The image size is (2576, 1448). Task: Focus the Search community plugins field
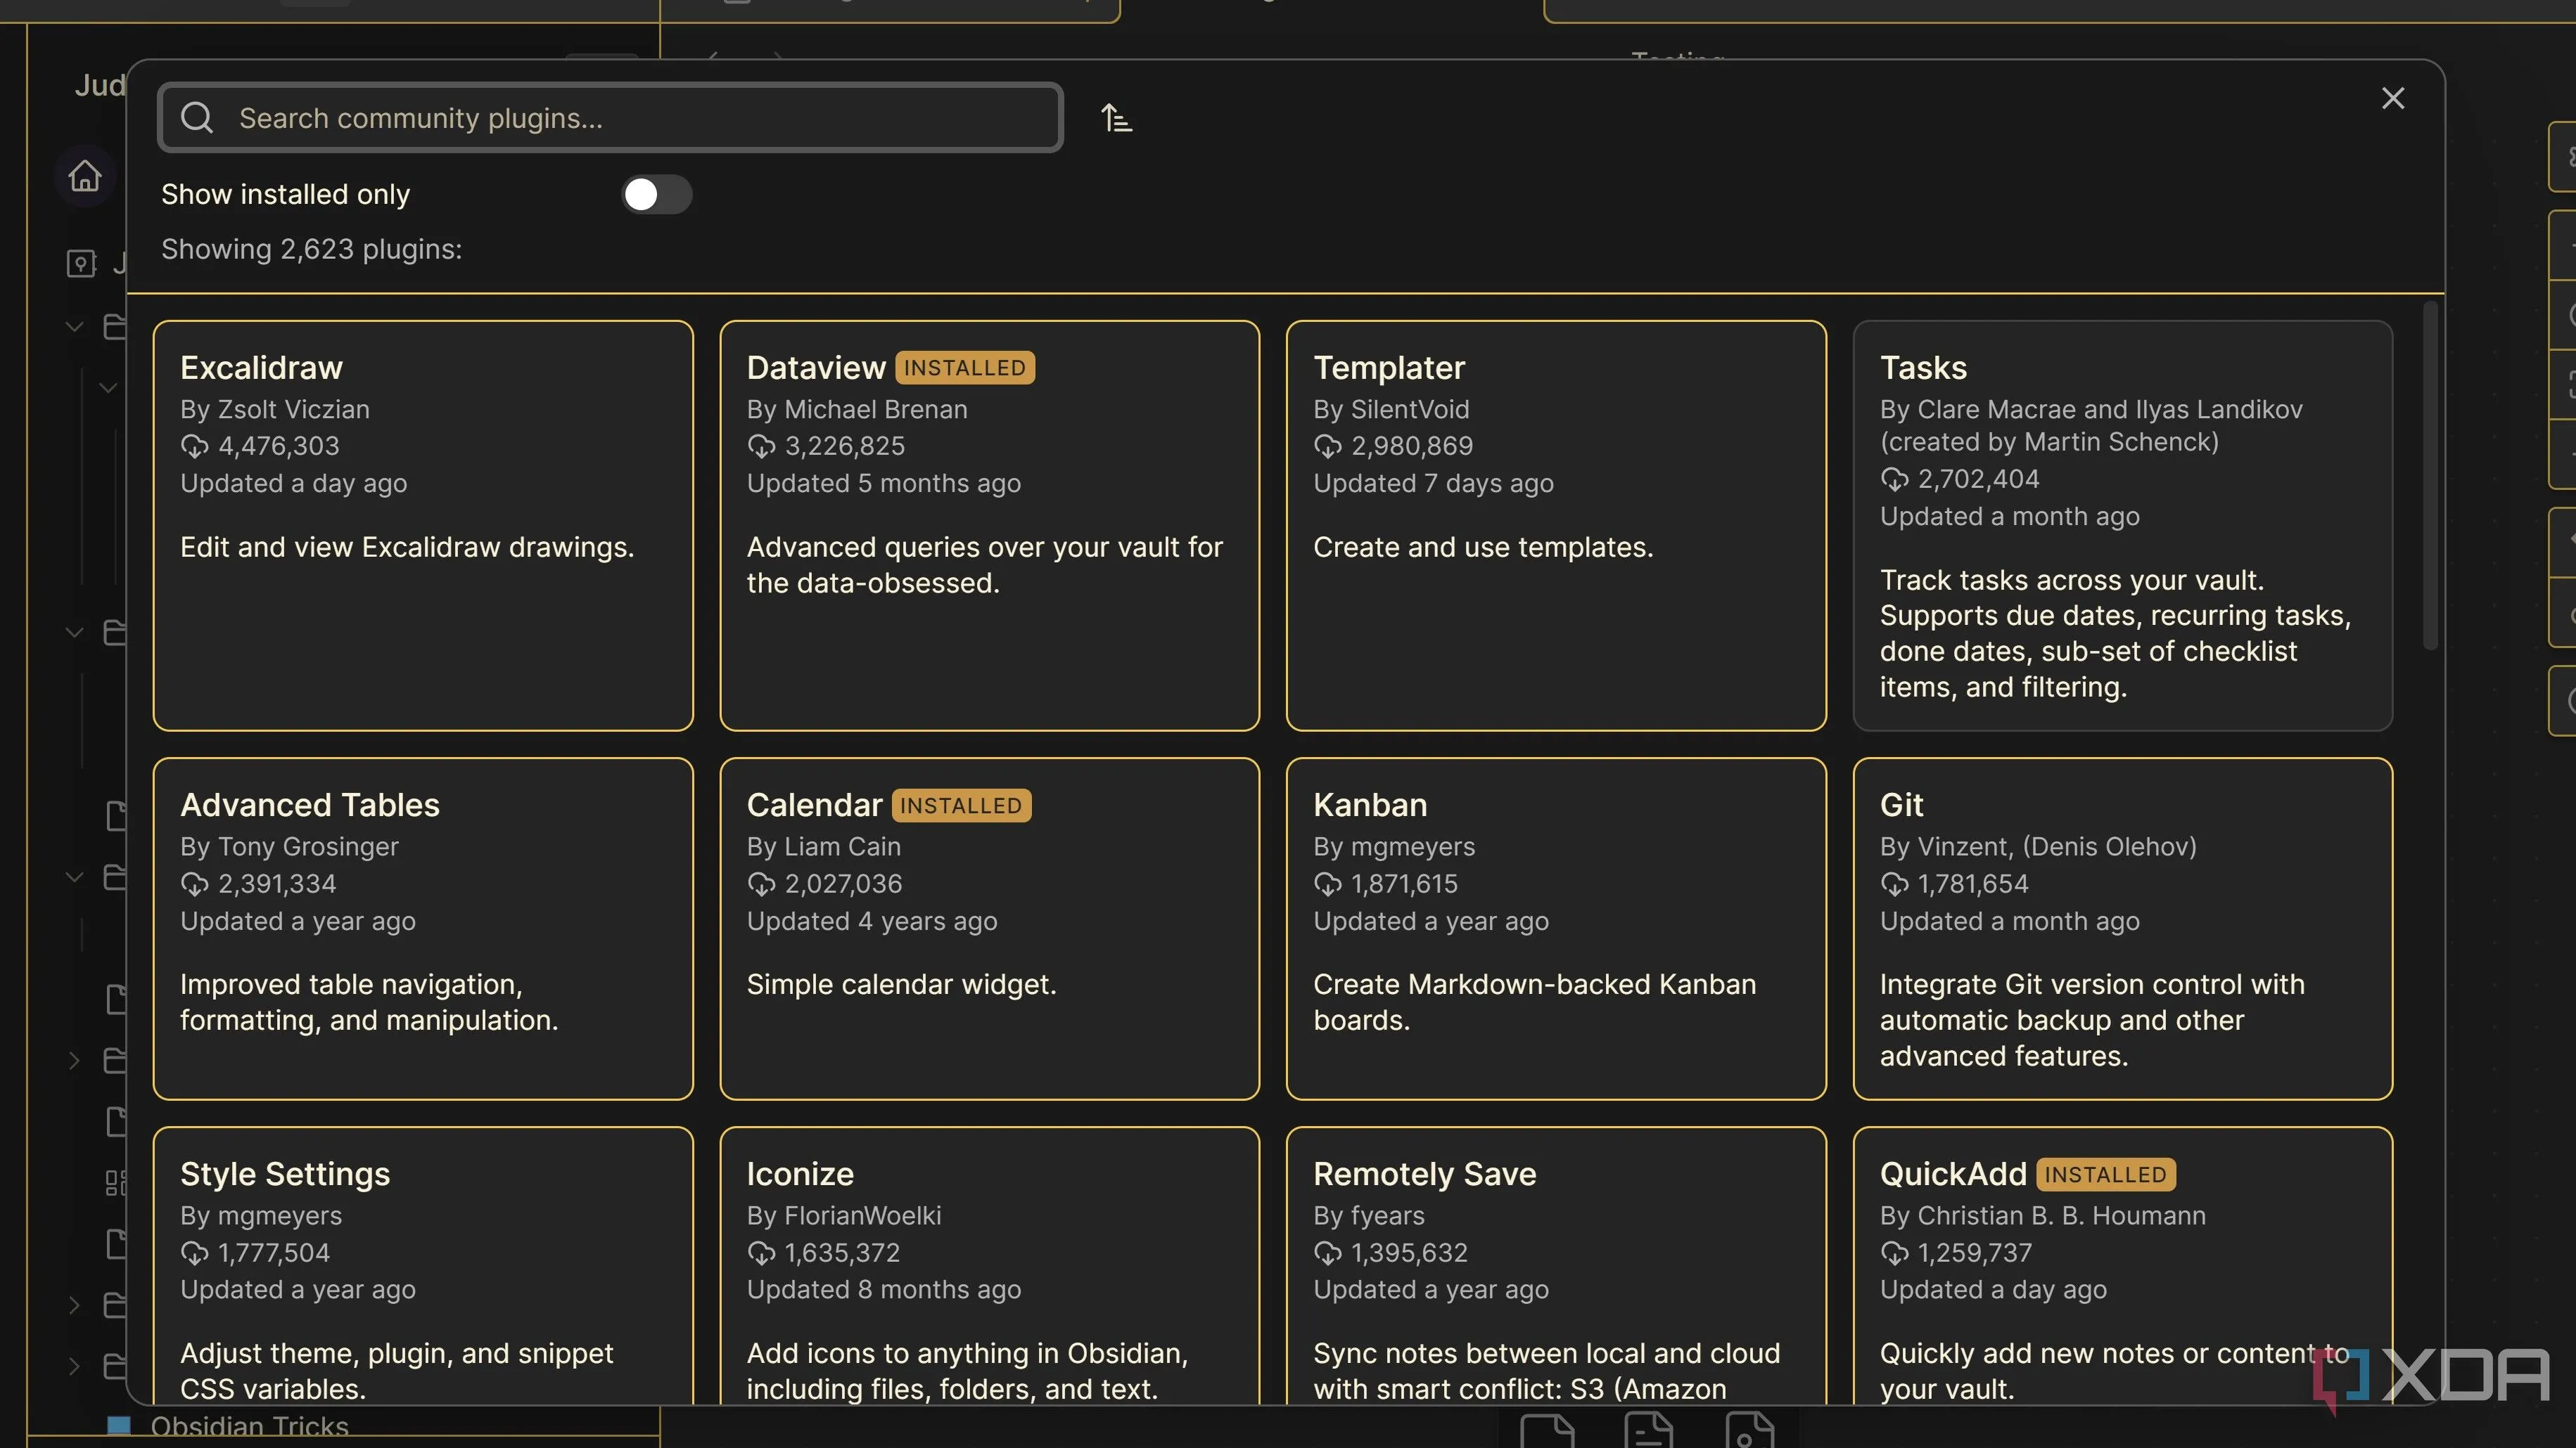[640, 118]
